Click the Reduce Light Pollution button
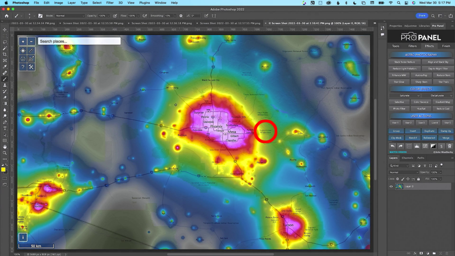 (403, 68)
